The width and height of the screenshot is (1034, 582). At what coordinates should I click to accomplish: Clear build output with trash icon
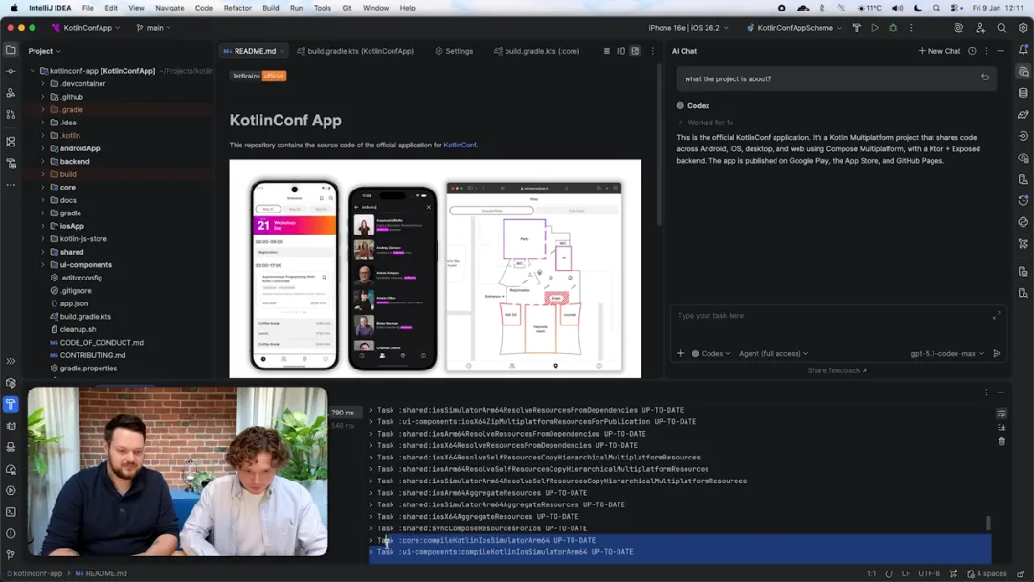pos(1001,441)
